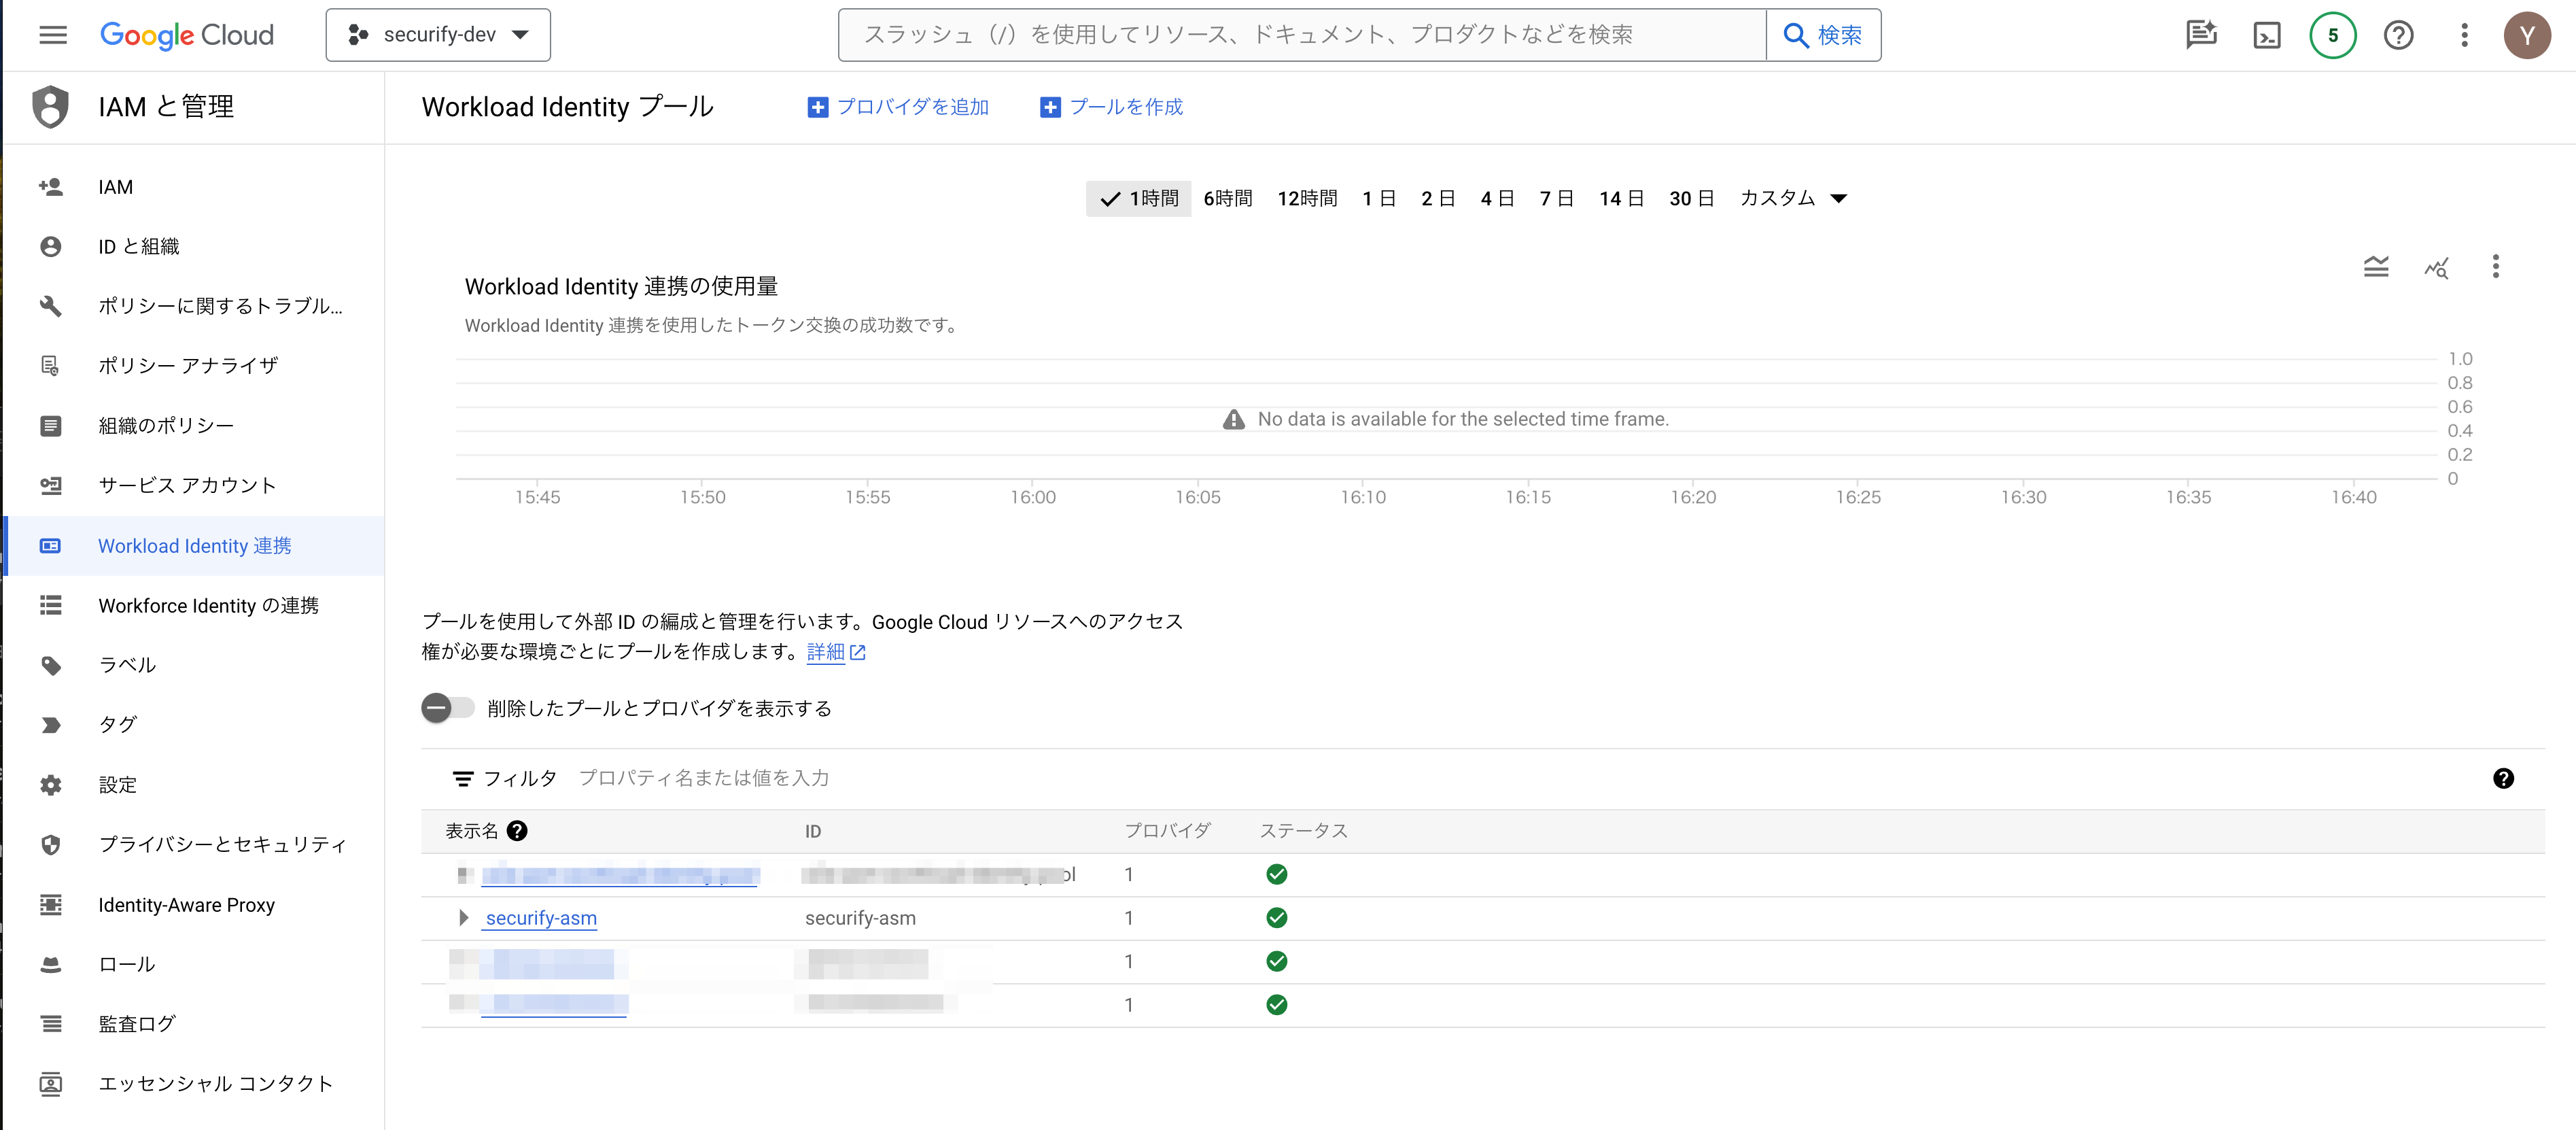Open chart in Metrics Explorer icon
This screenshot has height=1130, width=2576.
tap(2436, 267)
